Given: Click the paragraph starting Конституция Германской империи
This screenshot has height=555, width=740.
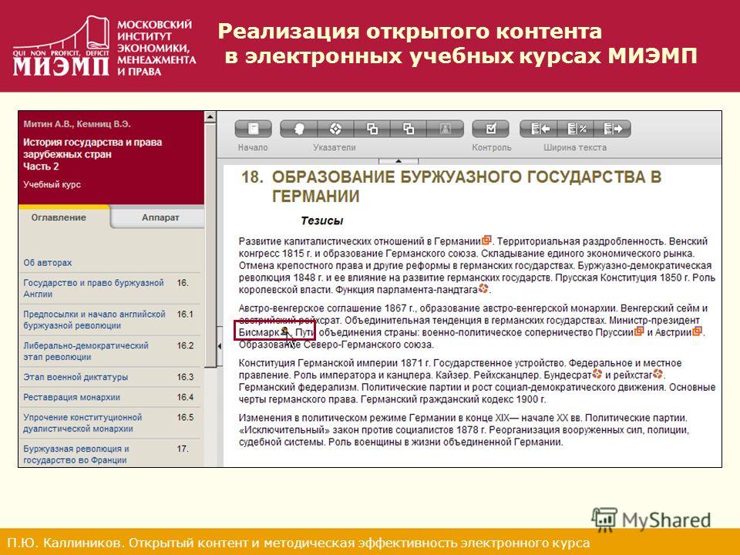Looking at the screenshot, I should point(477,382).
